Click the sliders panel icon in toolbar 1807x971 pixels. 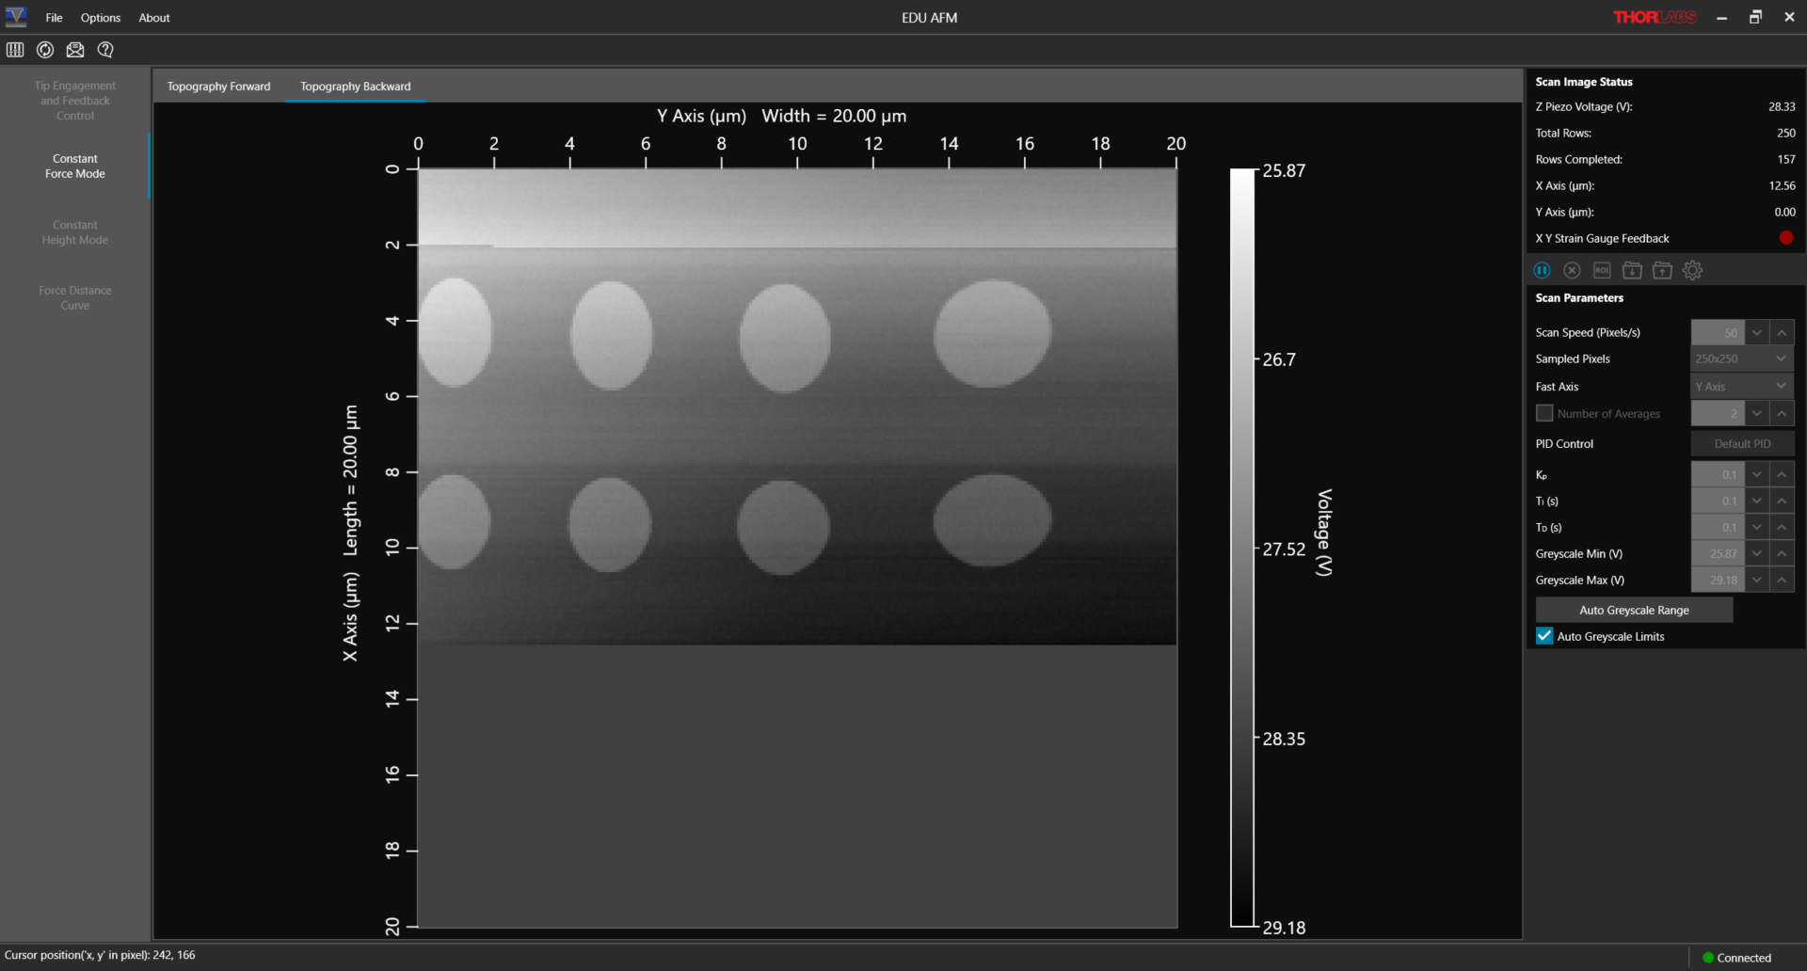pyautogui.click(x=15, y=50)
